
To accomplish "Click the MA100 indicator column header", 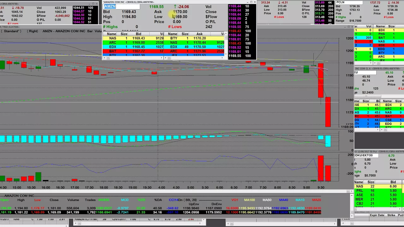I will 249,200.
